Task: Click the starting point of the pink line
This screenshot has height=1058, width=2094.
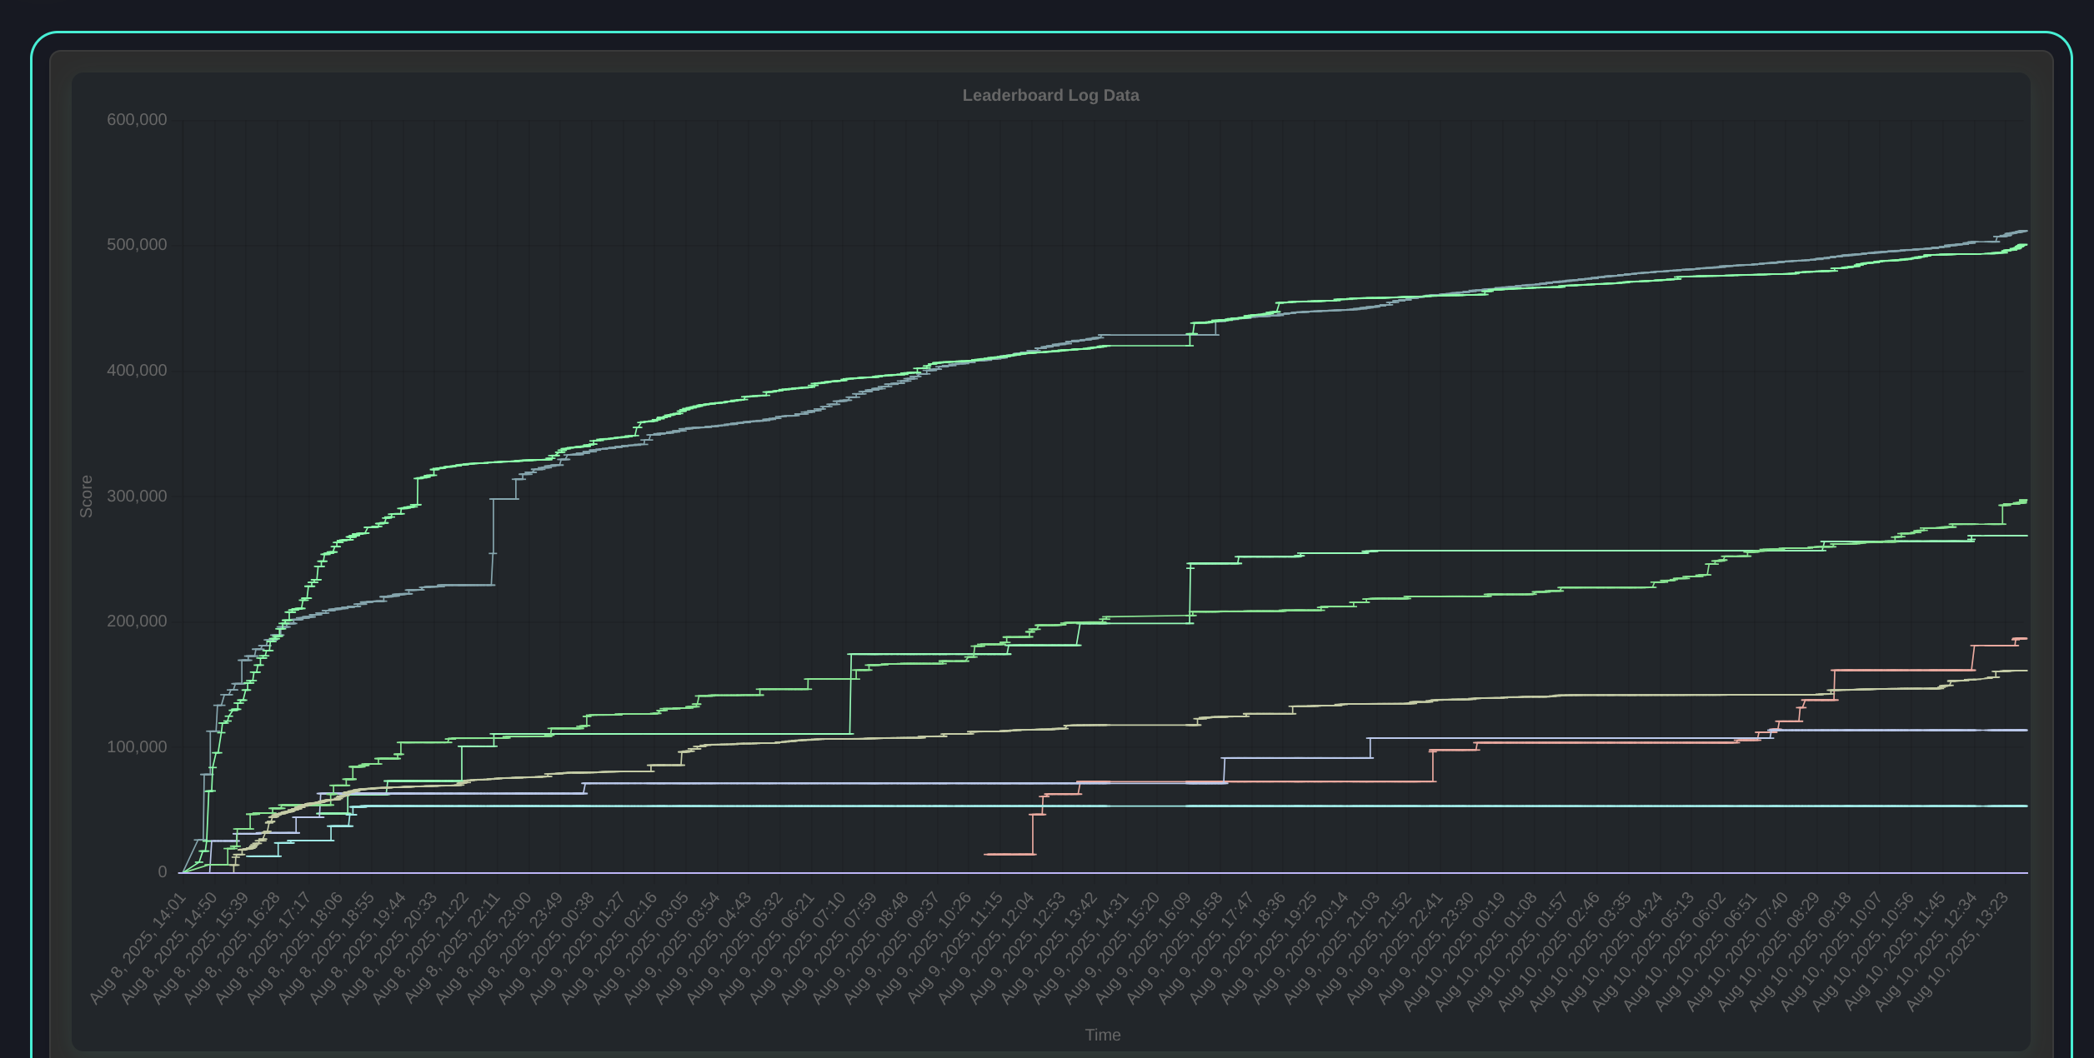Action: tap(986, 854)
